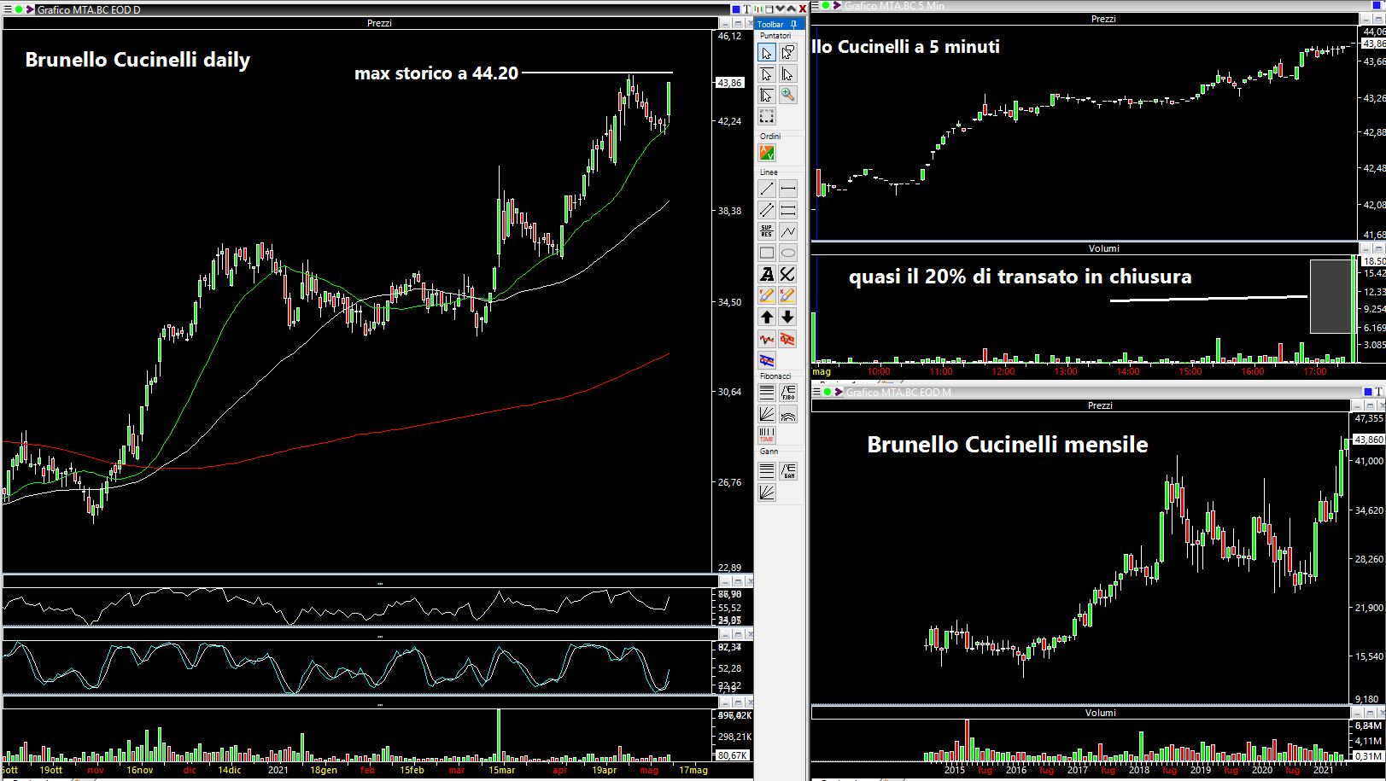The height and width of the screenshot is (781, 1386).
Task: Expand the stochastic sub-panel handle
Action: [379, 636]
